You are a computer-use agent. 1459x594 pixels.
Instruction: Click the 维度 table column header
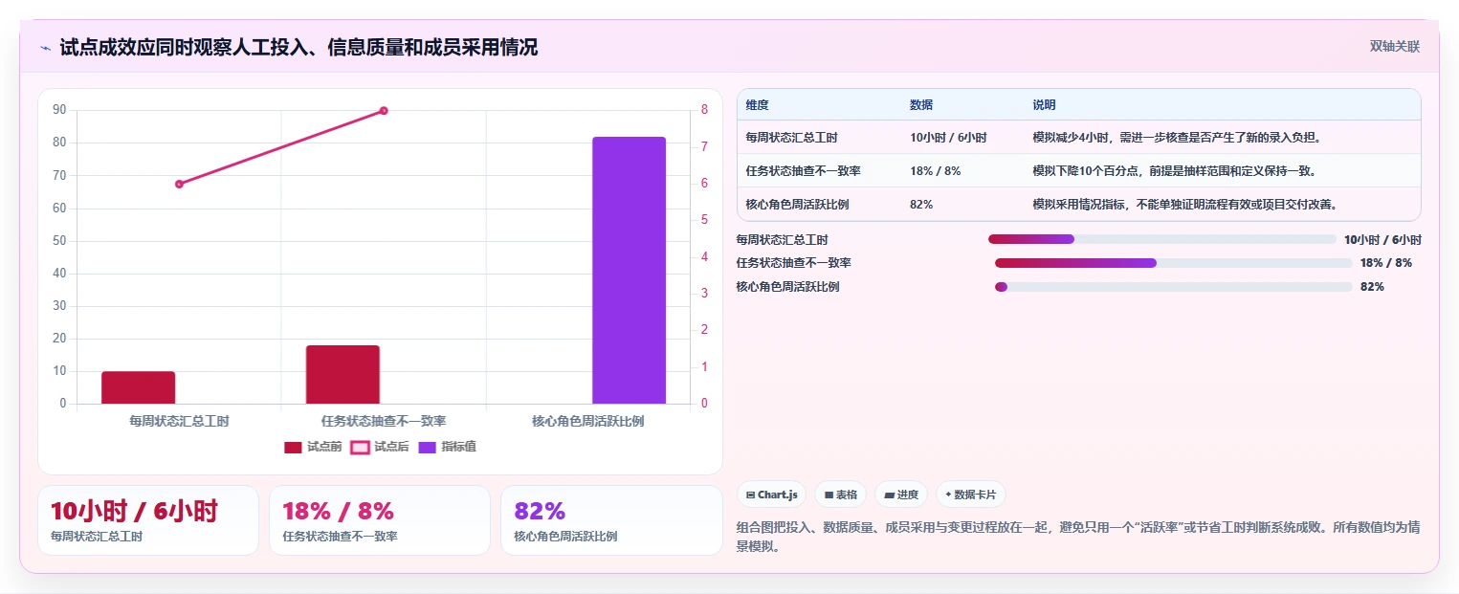point(757,105)
